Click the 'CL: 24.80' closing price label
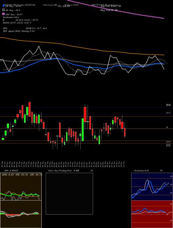The image size is (173, 228). tap(64, 6)
